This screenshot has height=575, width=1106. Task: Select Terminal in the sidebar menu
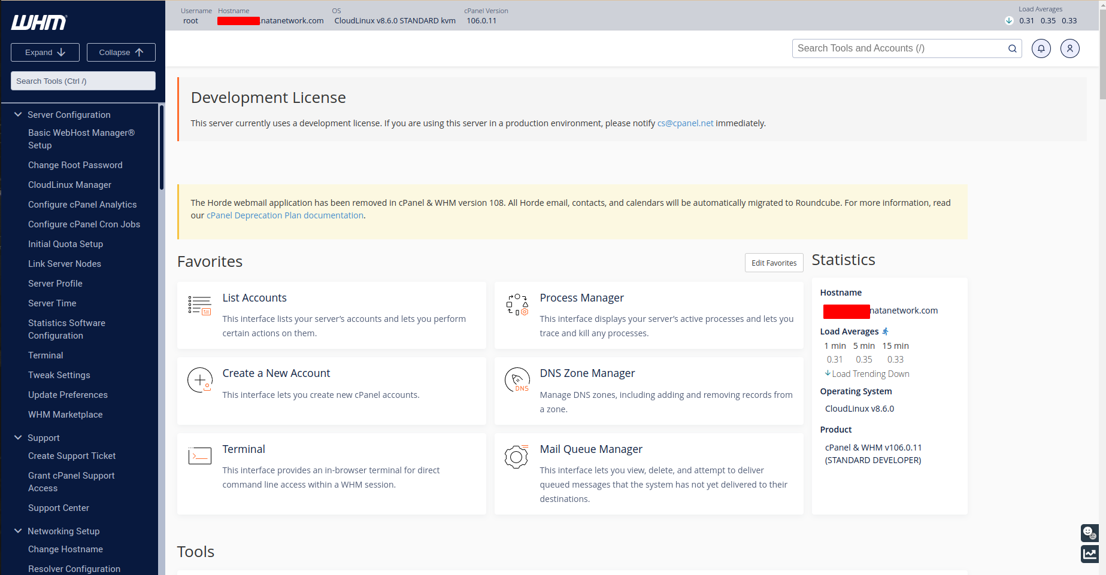coord(46,355)
